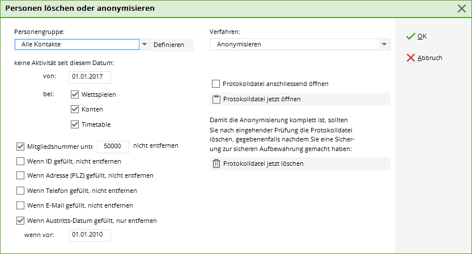Uncheck the Konten checkbox
Image resolution: width=472 pixels, height=254 pixels.
(75, 109)
